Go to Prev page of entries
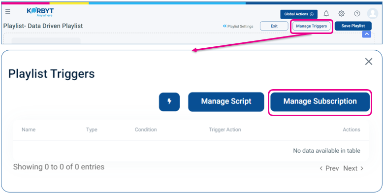Viewport: 384px width, 194px height. (329, 168)
